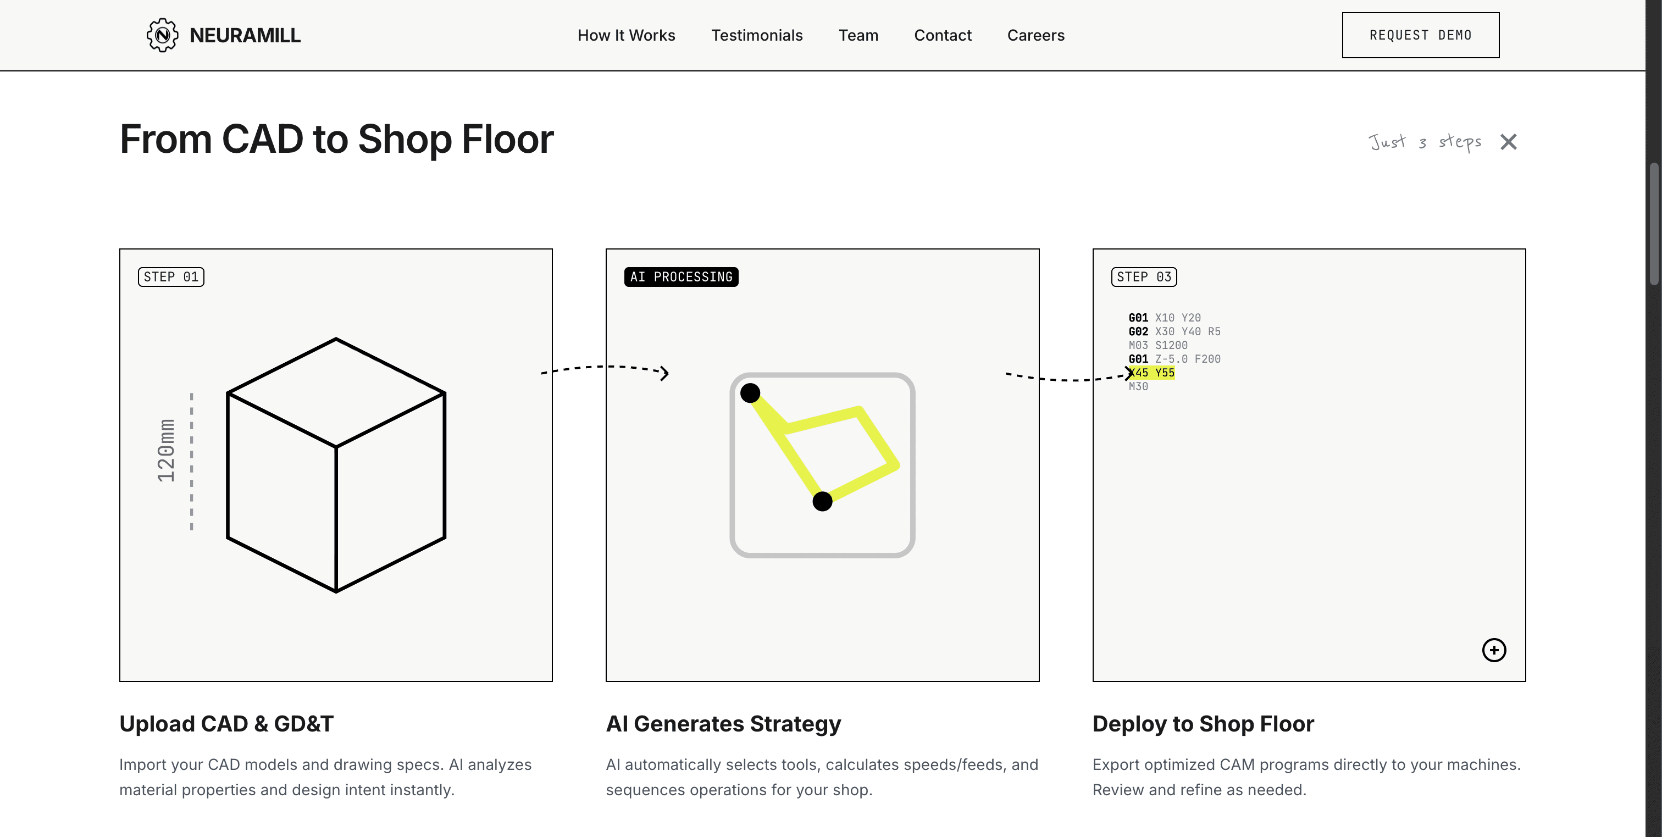This screenshot has height=837, width=1662.
Task: Click the 'Deploy to Shop Floor' heading
Action: [x=1203, y=723]
